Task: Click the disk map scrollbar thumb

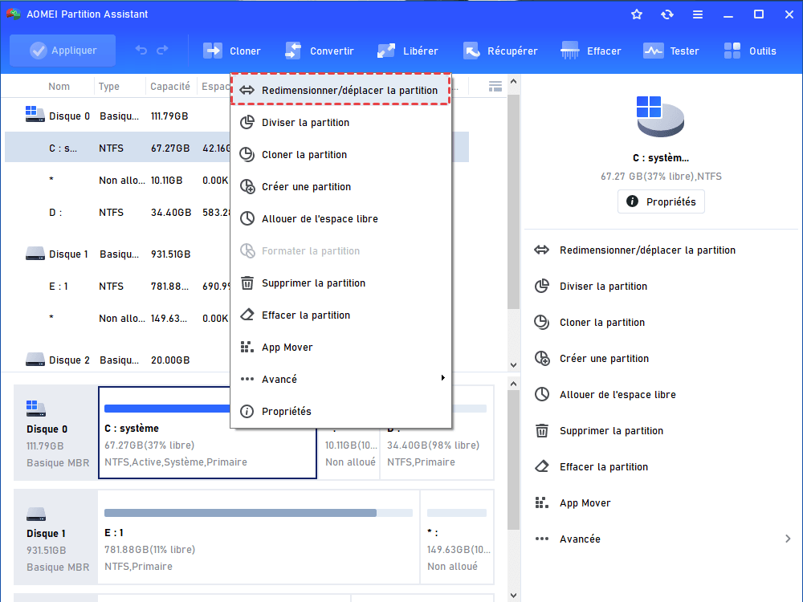Action: click(514, 460)
